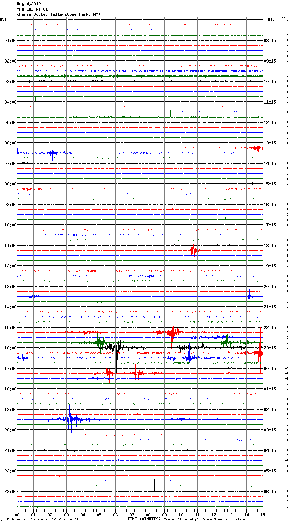The width and height of the screenshot is (290, 524).
Task: Click the "22:00" MST time label
Action: click(x=11, y=471)
